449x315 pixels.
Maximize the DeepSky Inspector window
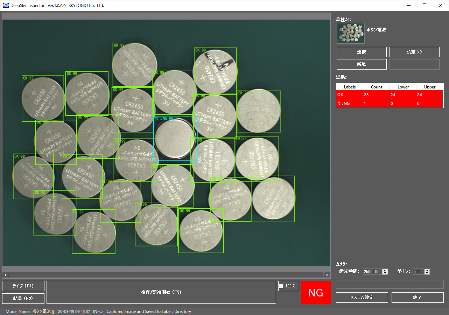[425, 6]
